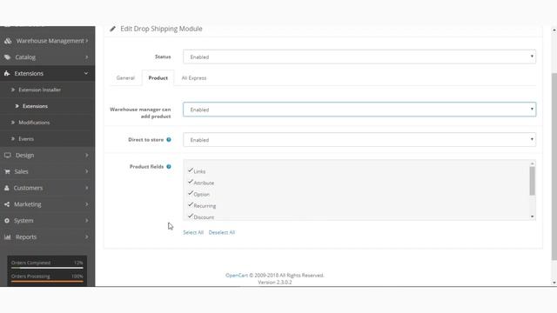Click the Design monitor icon

pos(8,155)
